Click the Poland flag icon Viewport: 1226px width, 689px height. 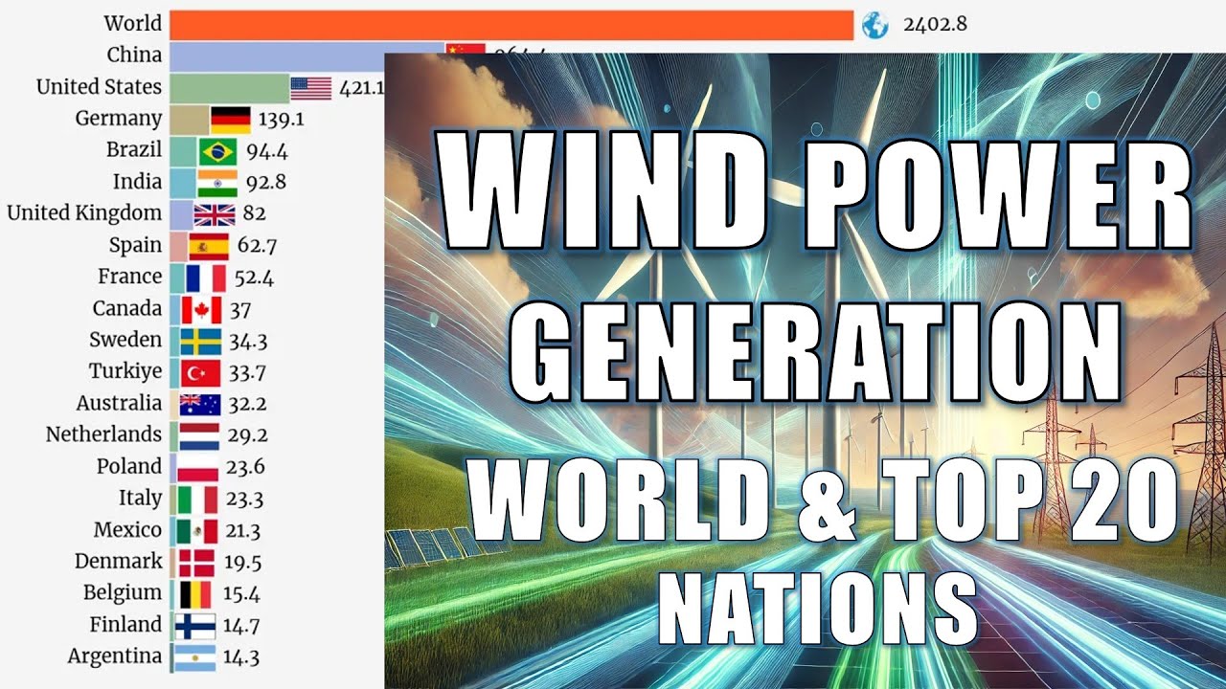[197, 467]
